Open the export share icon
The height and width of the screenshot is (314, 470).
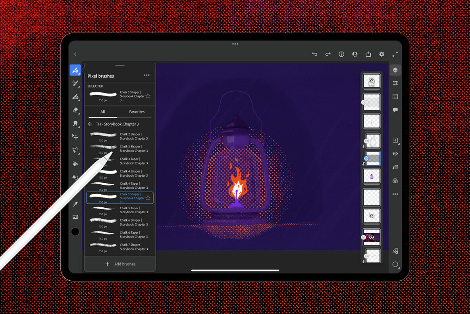[368, 54]
